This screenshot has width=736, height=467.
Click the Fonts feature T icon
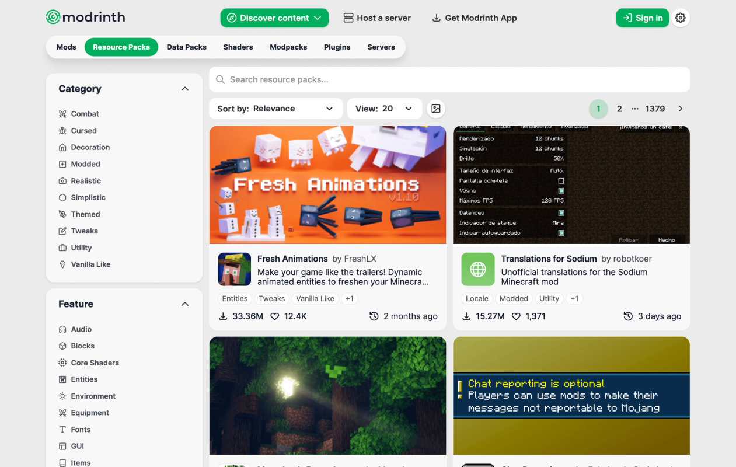[x=62, y=430]
